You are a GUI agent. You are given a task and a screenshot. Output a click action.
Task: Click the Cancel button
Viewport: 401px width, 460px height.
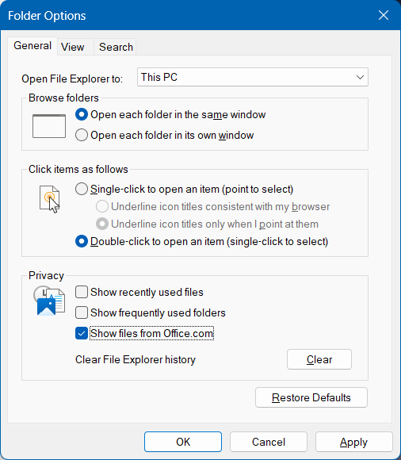click(x=269, y=442)
